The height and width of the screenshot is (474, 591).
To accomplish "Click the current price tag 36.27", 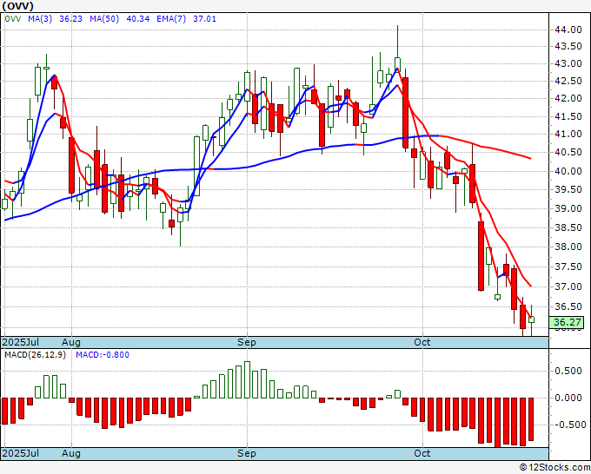I will [567, 322].
